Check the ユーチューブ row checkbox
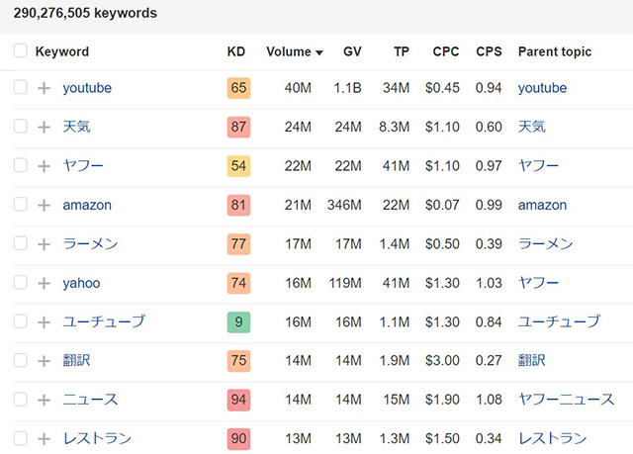This screenshot has height=454, width=633. [21, 321]
